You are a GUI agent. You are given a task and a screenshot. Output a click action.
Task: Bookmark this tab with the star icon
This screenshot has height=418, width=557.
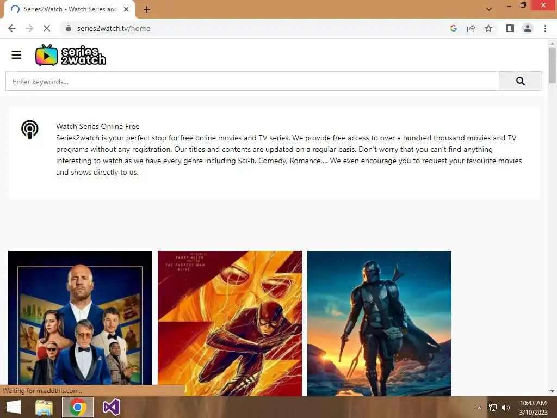coord(488,28)
